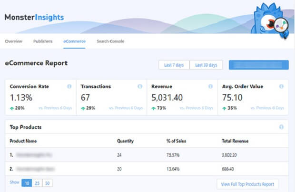This screenshot has width=295, height=192.
Task: Select the eCommerce tab
Action: tap(75, 41)
